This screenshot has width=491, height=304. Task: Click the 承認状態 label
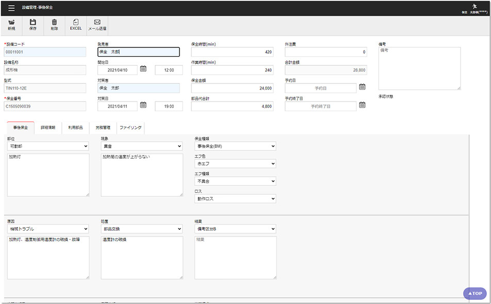(x=386, y=97)
